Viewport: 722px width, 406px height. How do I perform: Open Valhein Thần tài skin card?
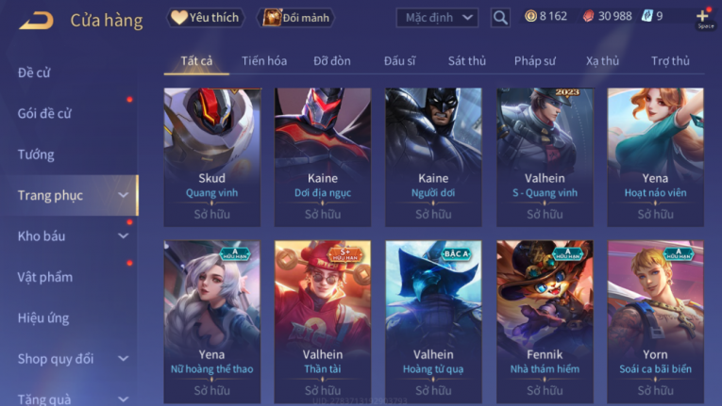pyautogui.click(x=323, y=321)
